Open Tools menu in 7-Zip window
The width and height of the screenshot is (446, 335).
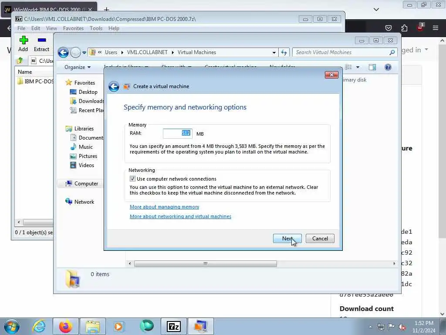[96, 28]
